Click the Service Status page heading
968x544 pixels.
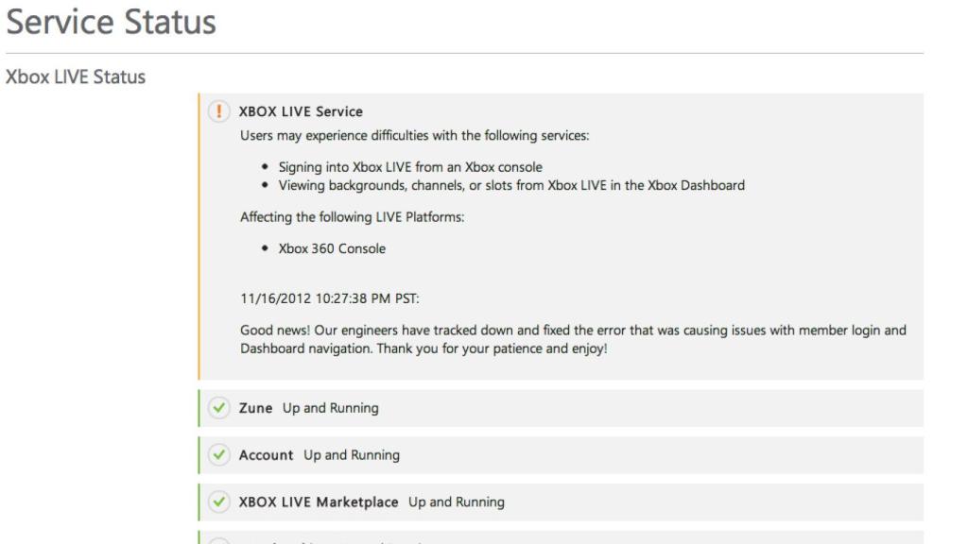coord(111,22)
